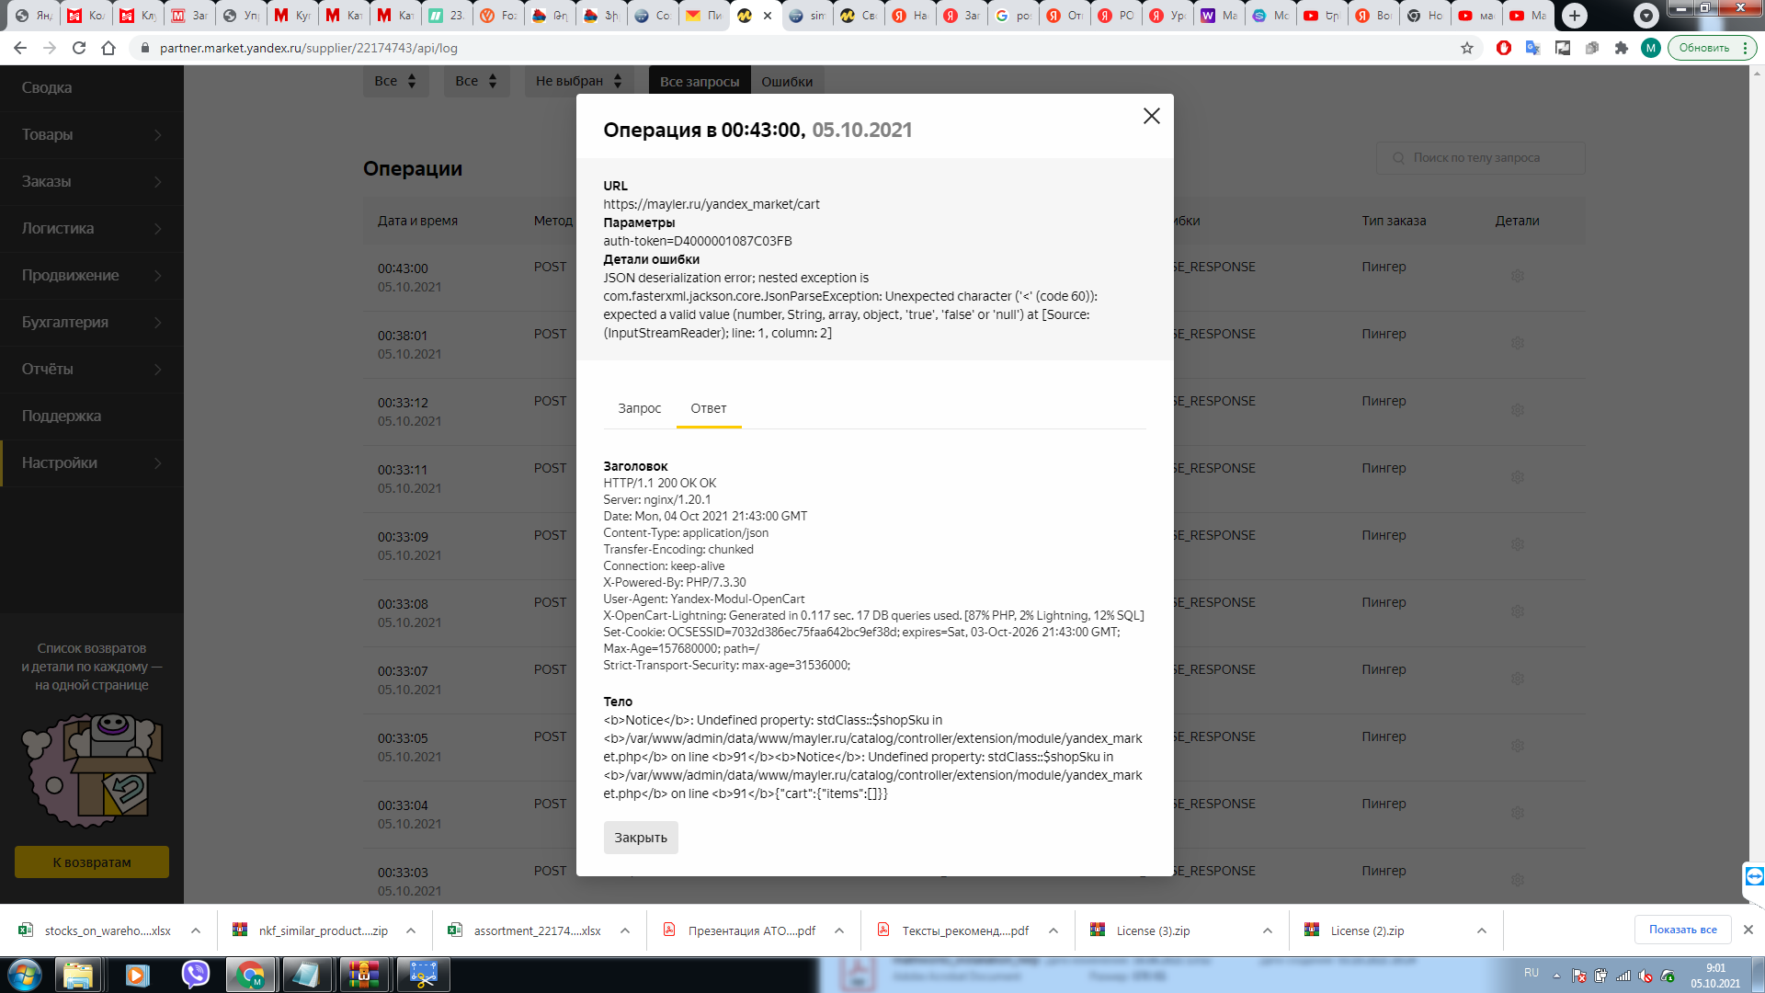This screenshot has height=993, width=1765.
Task: Close the downloads bar
Action: (x=1748, y=930)
